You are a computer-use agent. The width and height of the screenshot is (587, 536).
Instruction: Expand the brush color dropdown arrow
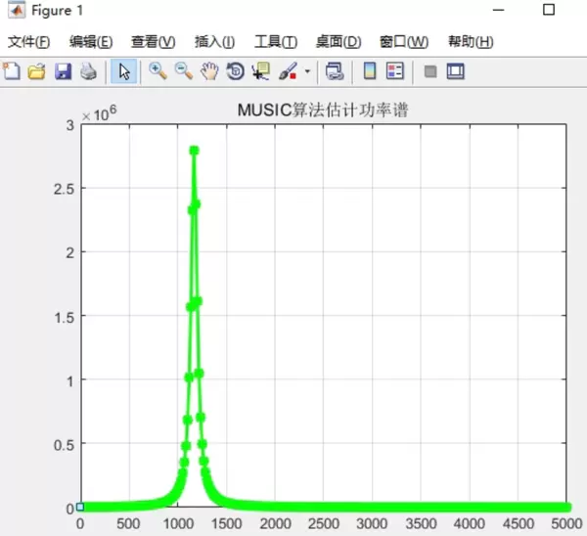pos(307,71)
